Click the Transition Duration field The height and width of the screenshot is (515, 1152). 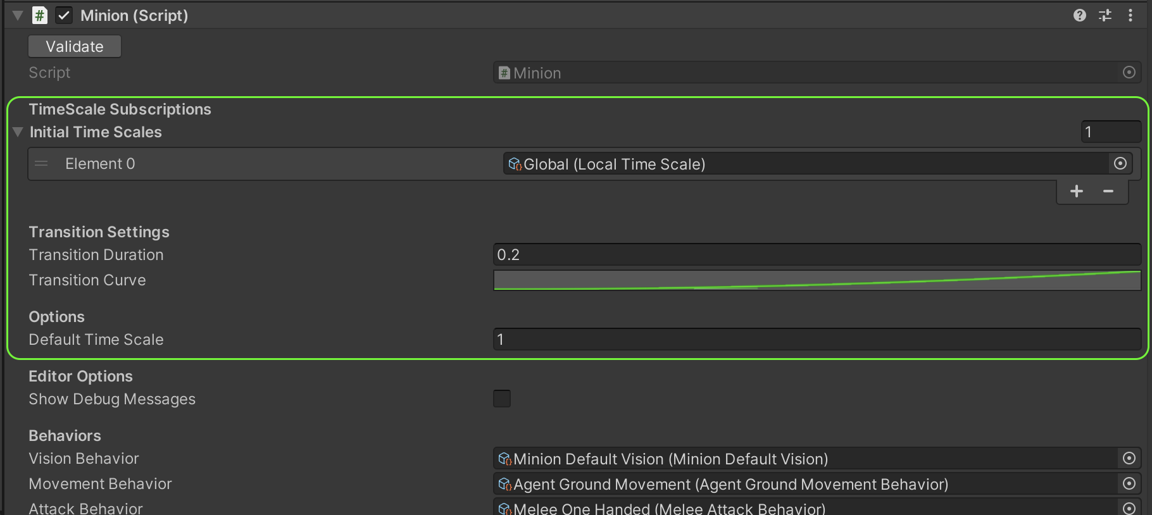click(817, 255)
